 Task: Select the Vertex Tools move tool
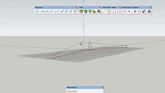tap(135, 11)
